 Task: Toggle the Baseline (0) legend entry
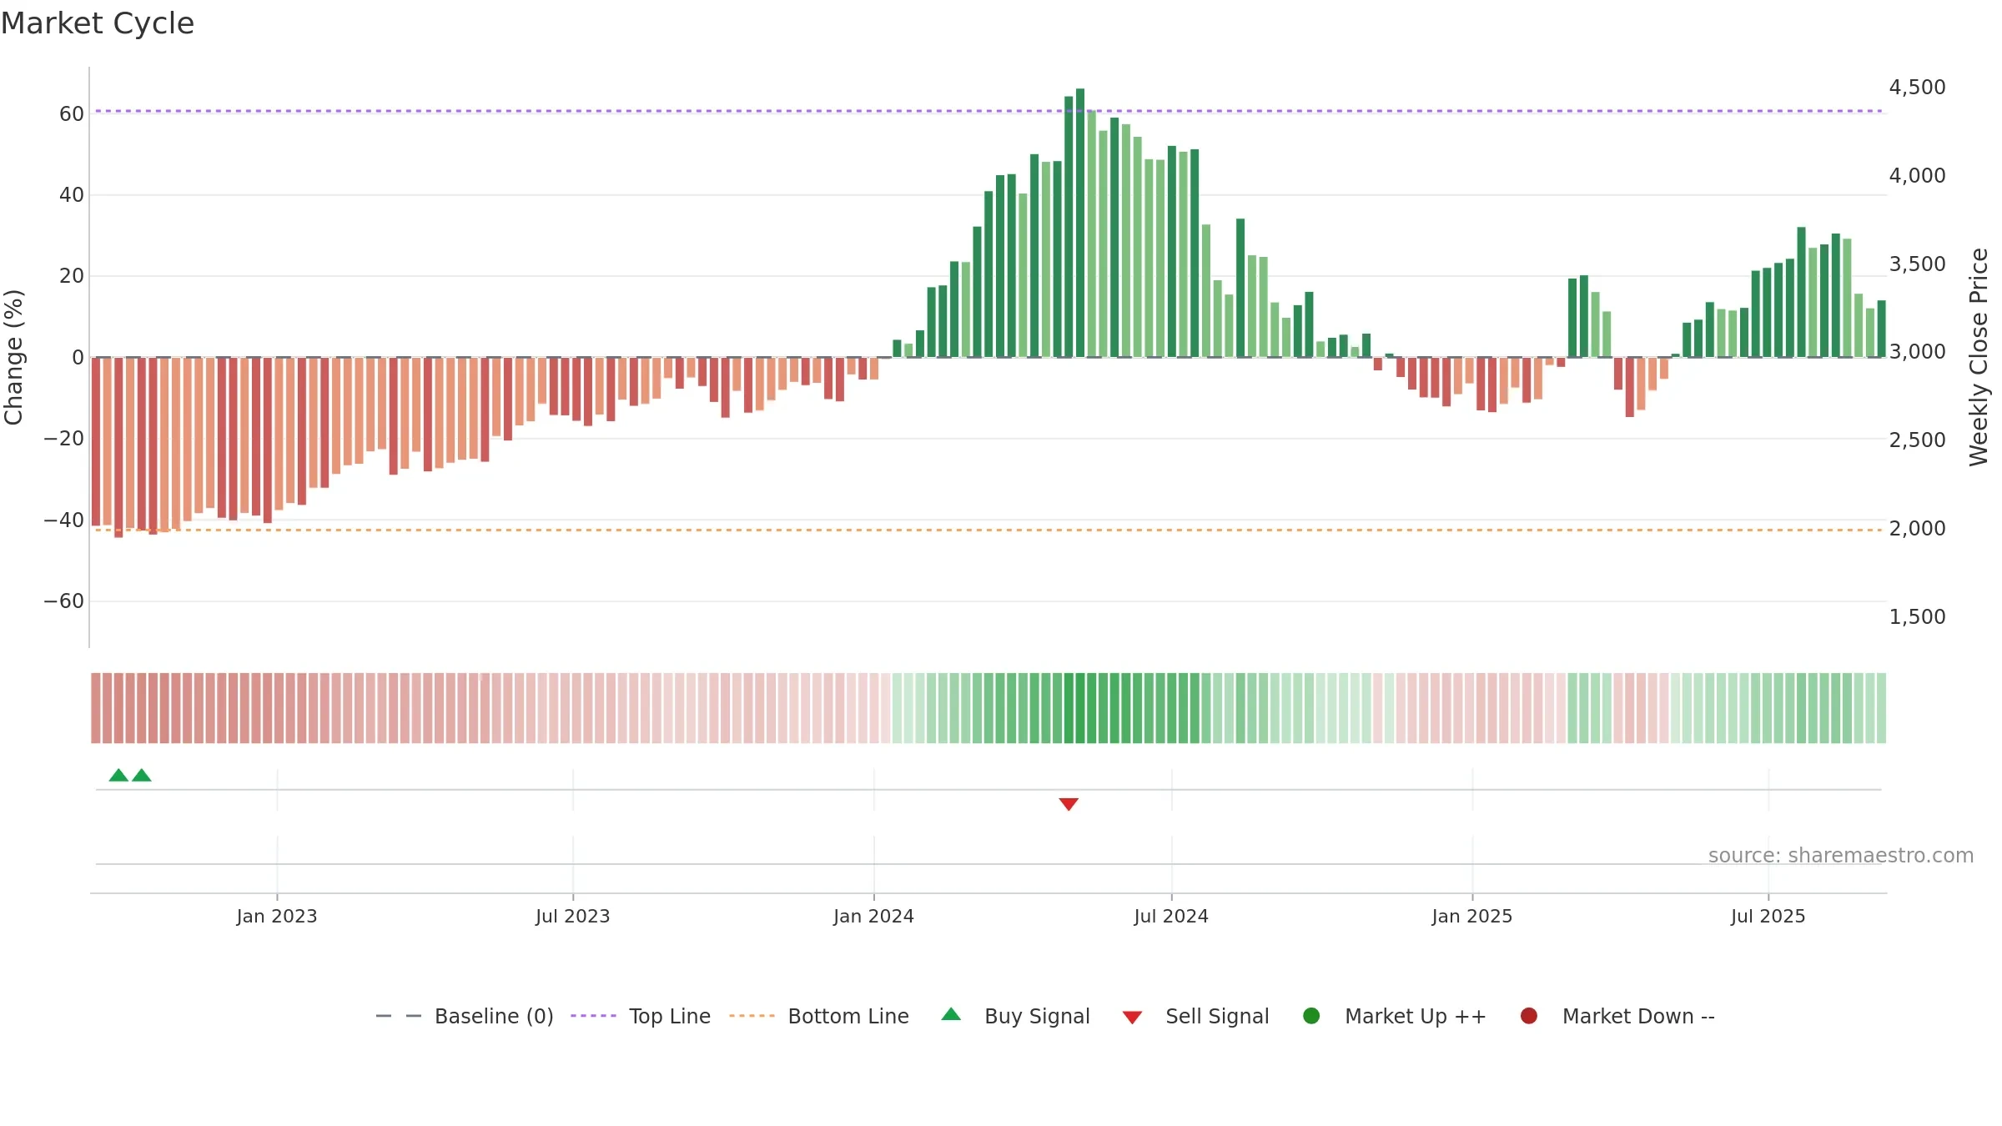coord(465,1016)
